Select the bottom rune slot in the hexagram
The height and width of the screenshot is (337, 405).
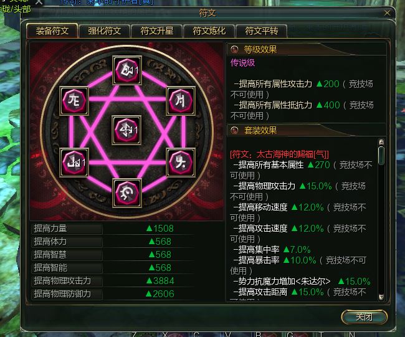click(127, 193)
